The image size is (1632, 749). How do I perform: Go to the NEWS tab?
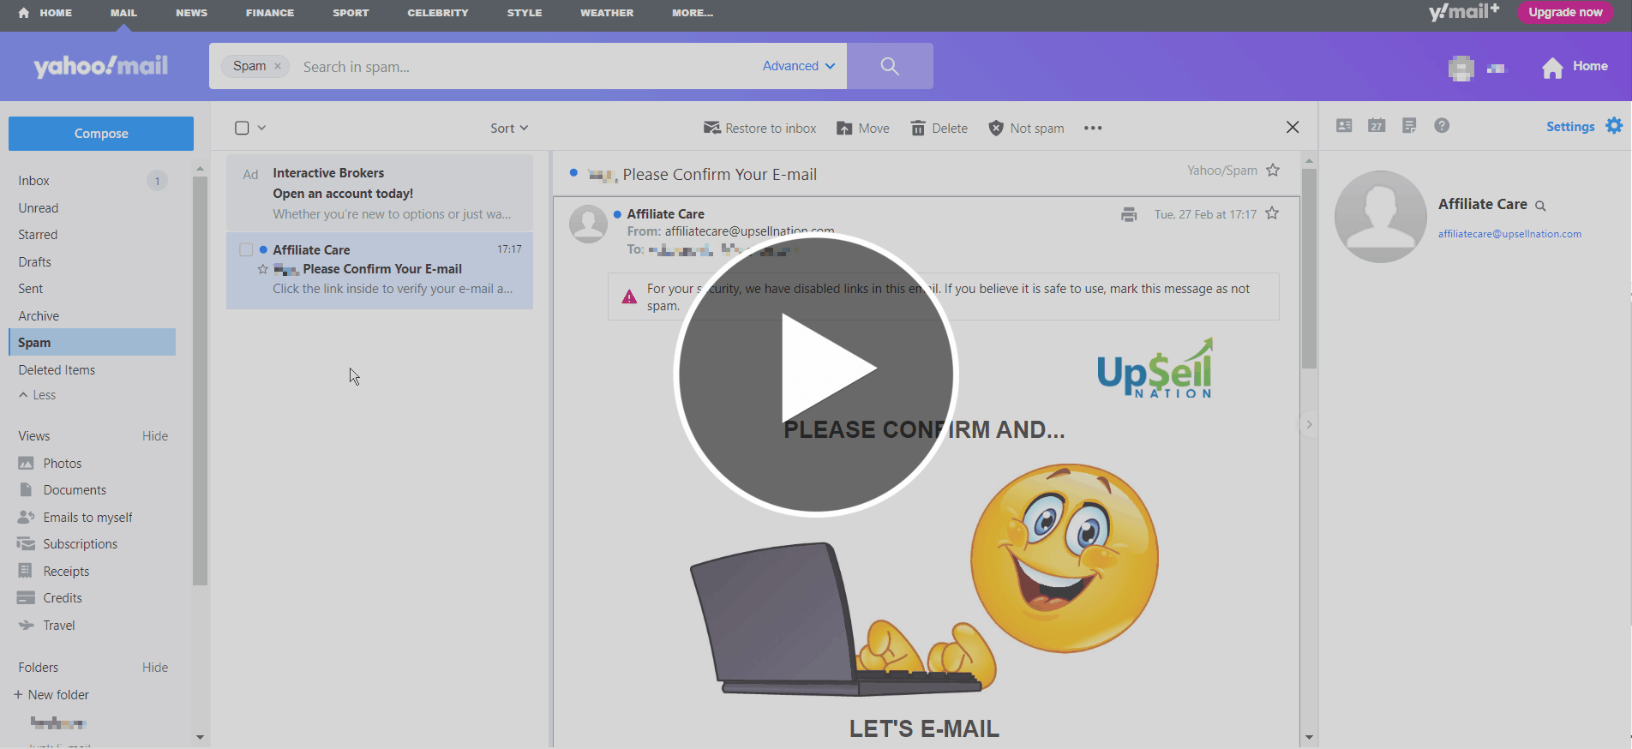click(191, 13)
